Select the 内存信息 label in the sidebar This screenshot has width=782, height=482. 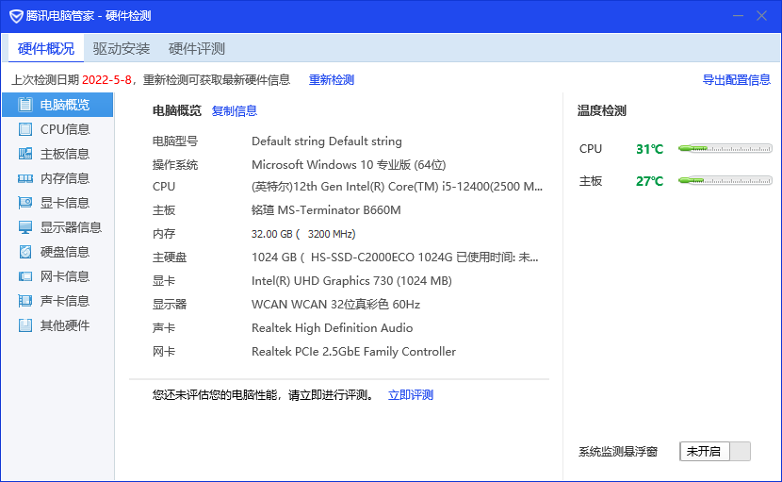coord(65,178)
